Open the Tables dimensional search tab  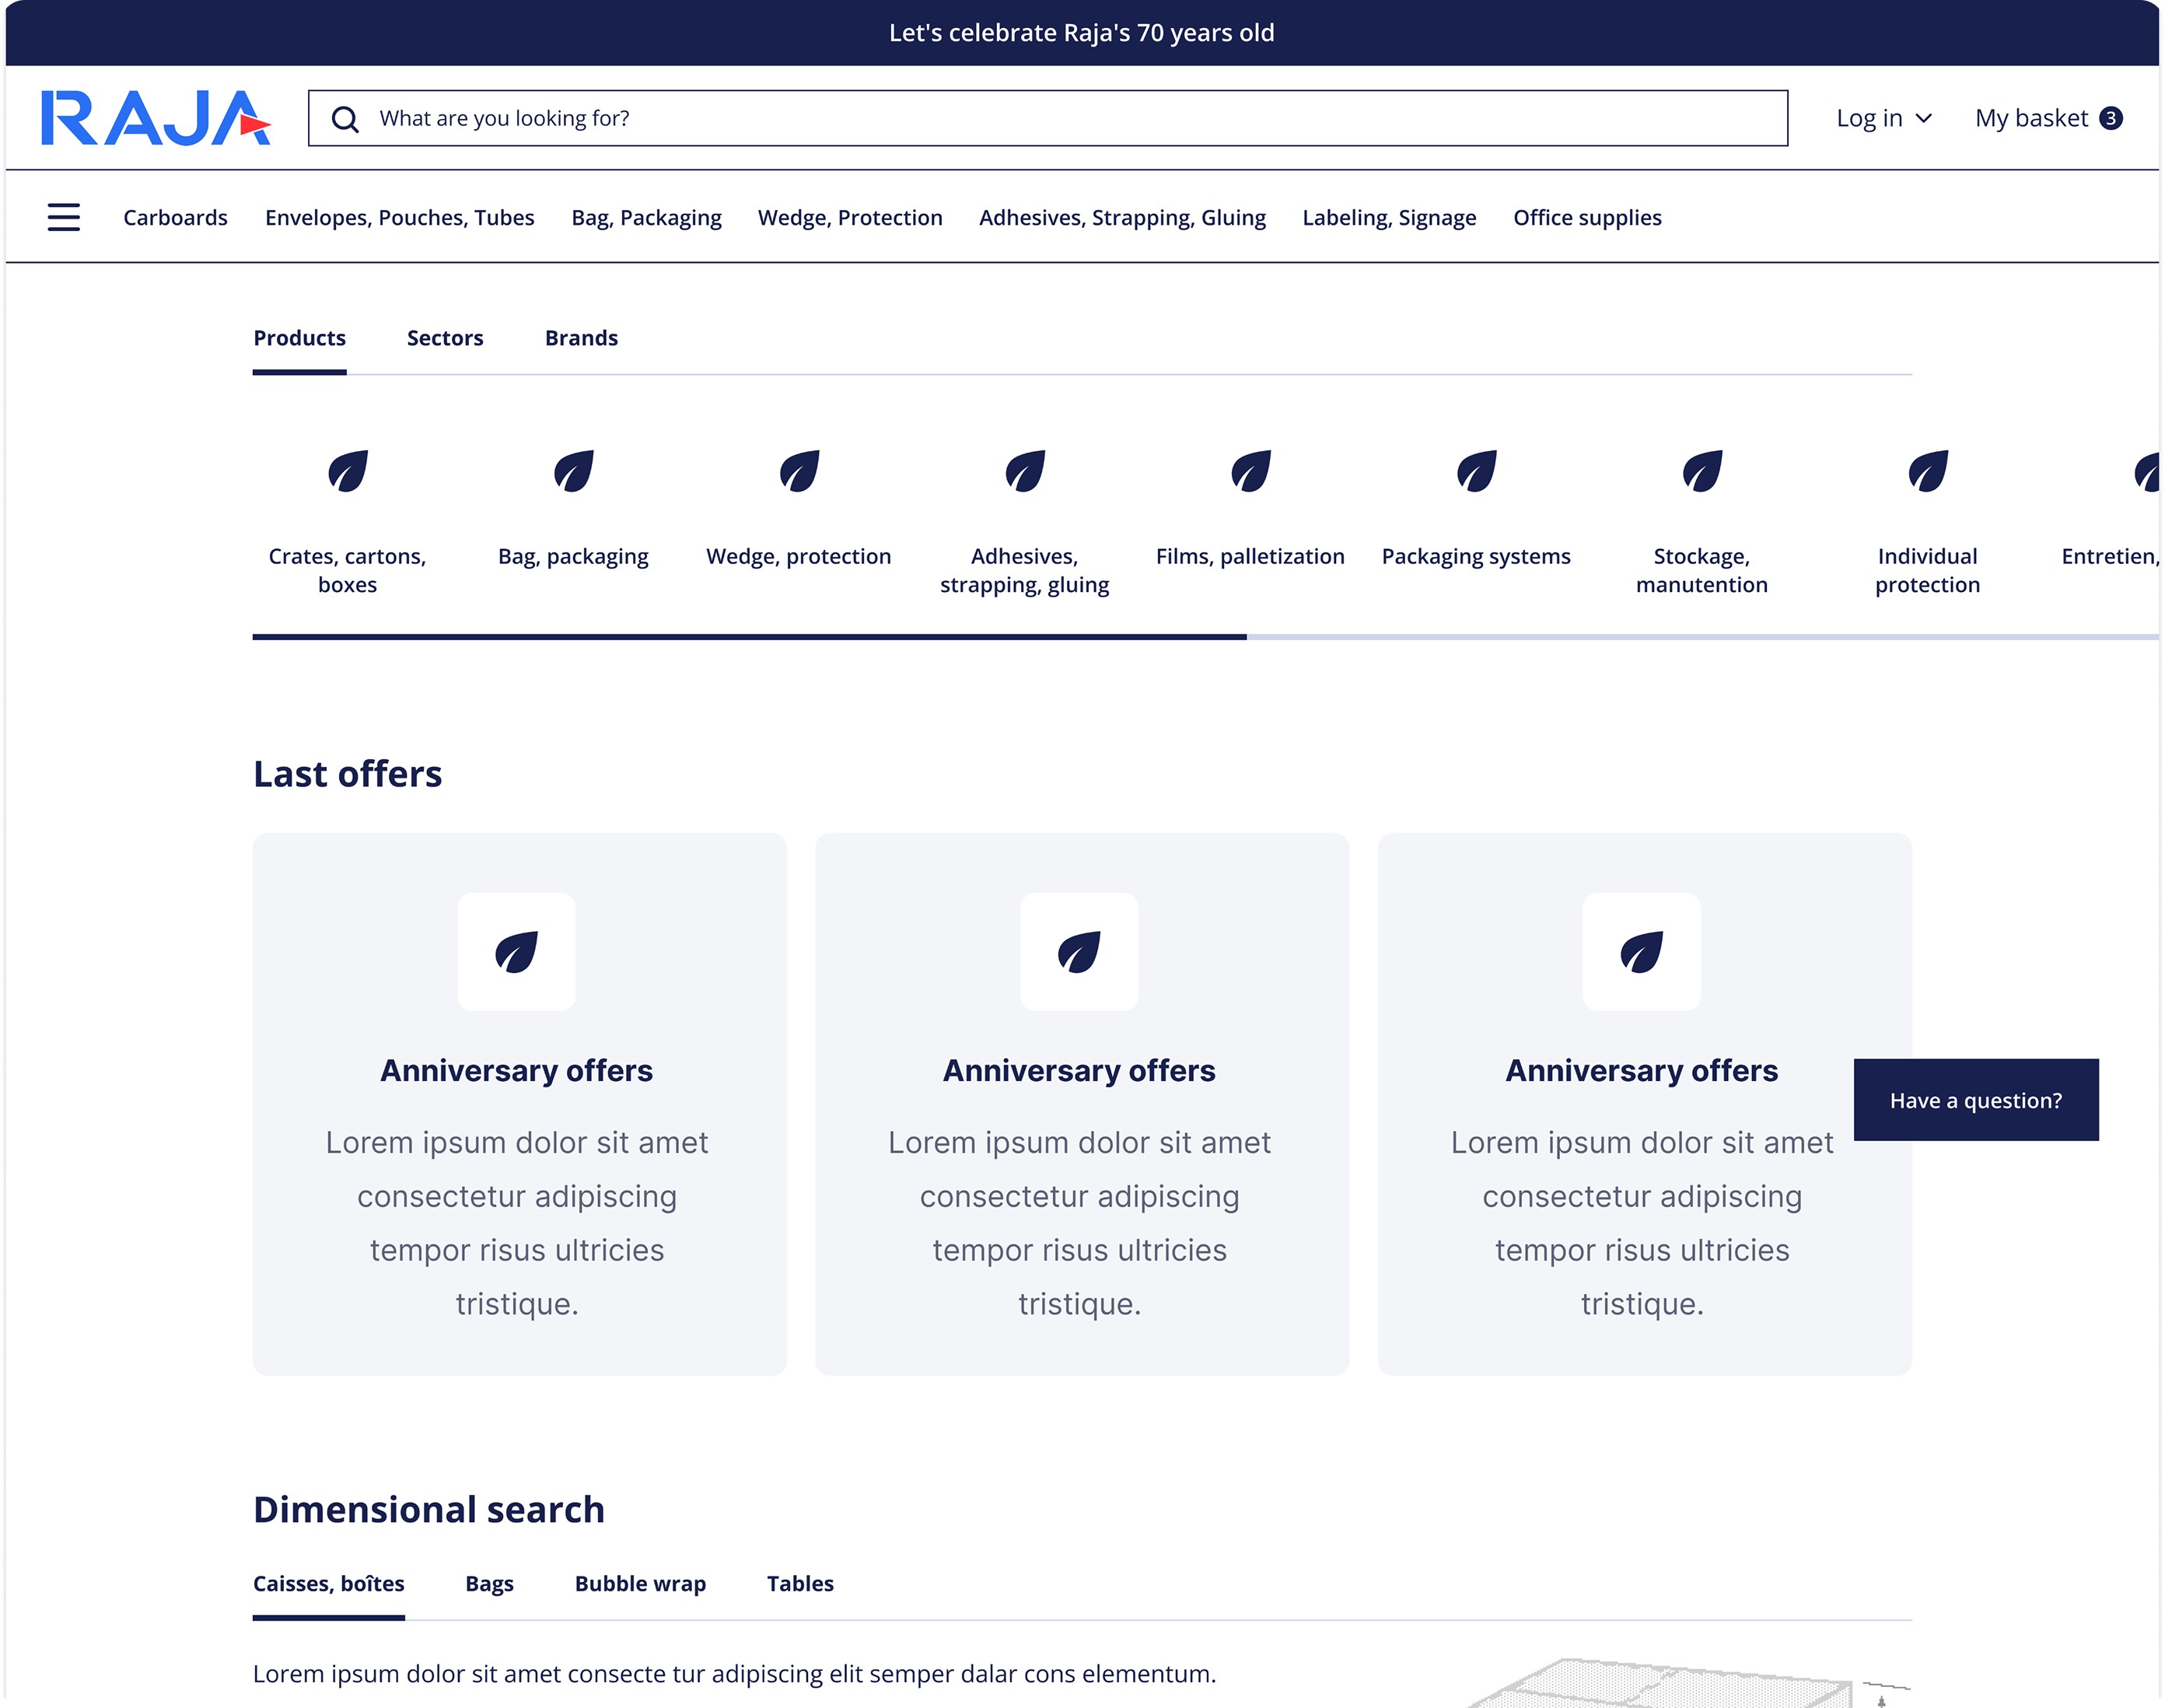click(x=800, y=1583)
